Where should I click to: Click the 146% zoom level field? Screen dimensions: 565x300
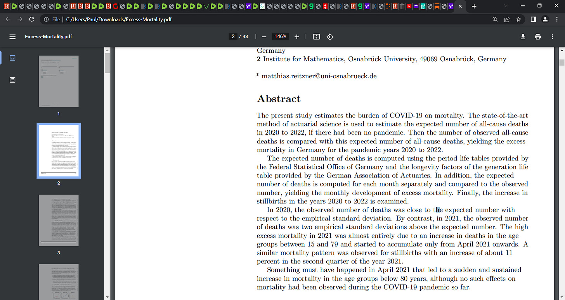280,36
